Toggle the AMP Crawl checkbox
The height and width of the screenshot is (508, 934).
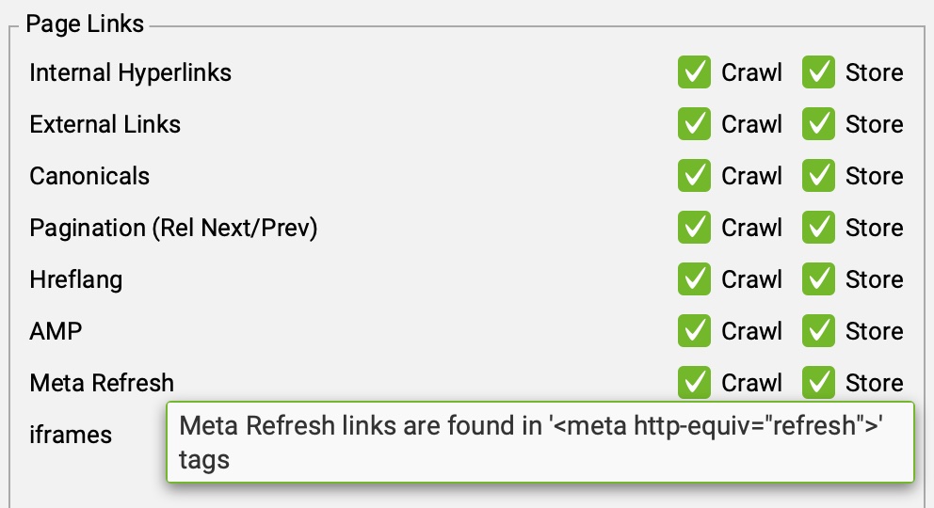pos(694,331)
